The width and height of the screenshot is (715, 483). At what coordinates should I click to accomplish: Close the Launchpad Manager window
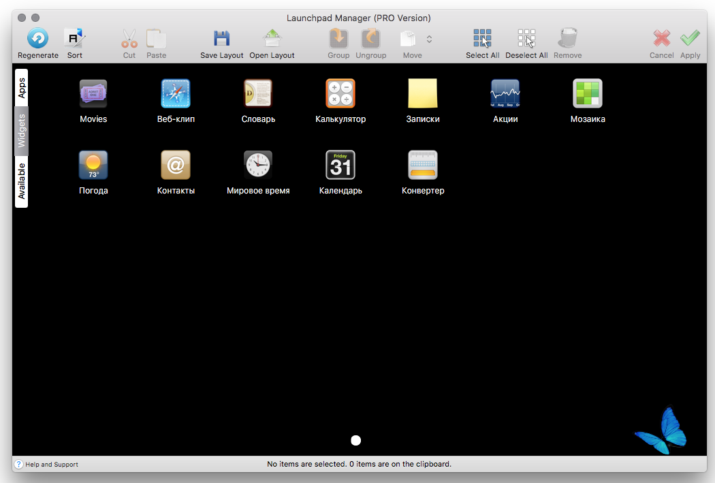pyautogui.click(x=21, y=18)
